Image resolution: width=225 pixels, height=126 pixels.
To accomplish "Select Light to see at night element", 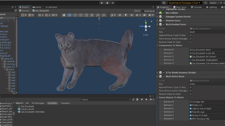I will point(207,109).
